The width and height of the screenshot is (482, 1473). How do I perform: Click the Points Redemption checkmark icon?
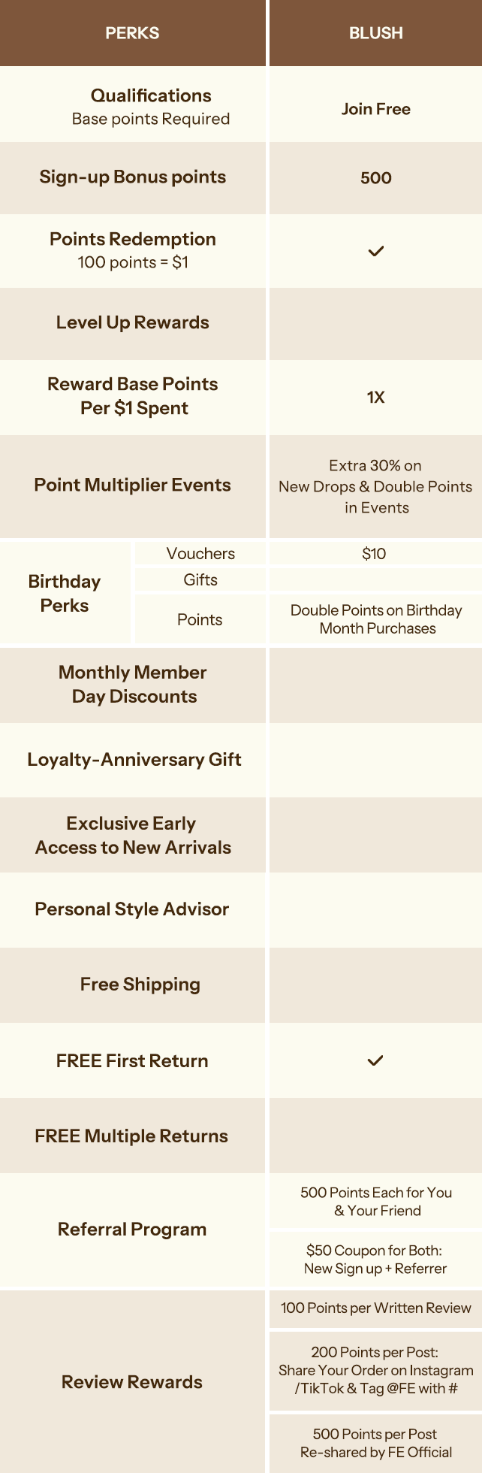tap(375, 251)
